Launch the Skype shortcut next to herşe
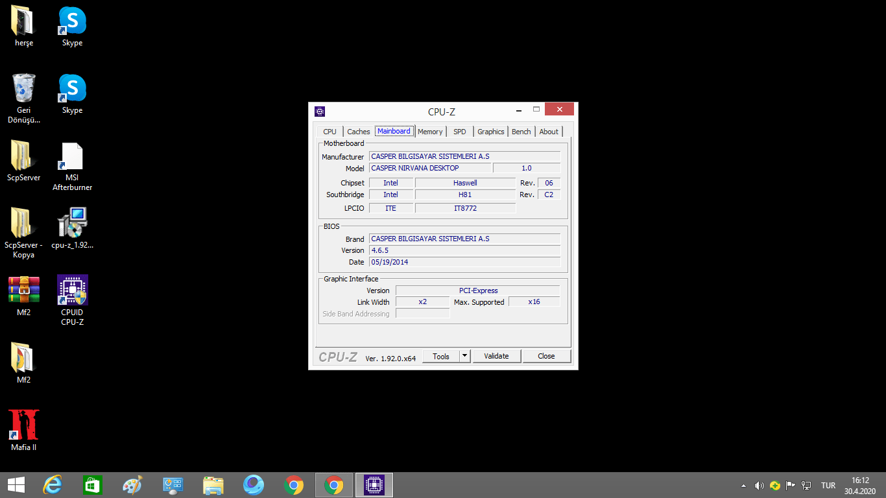Screen dimensions: 886x498 [72, 26]
